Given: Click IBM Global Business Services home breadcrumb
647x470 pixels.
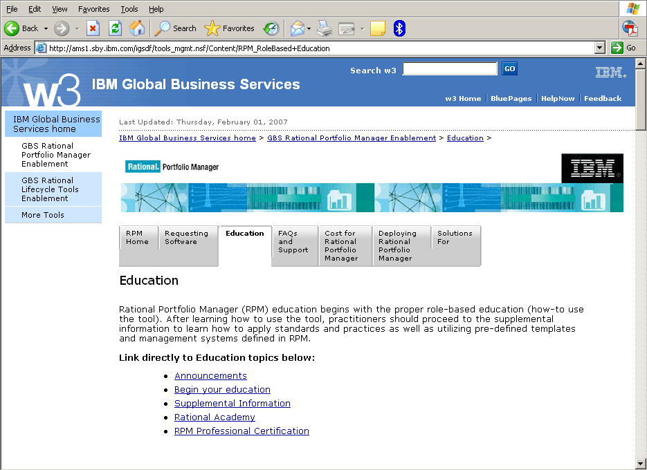Looking at the screenshot, I should 188,138.
